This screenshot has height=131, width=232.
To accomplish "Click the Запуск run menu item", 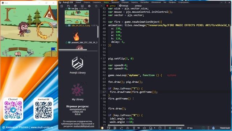I will coord(106,2).
